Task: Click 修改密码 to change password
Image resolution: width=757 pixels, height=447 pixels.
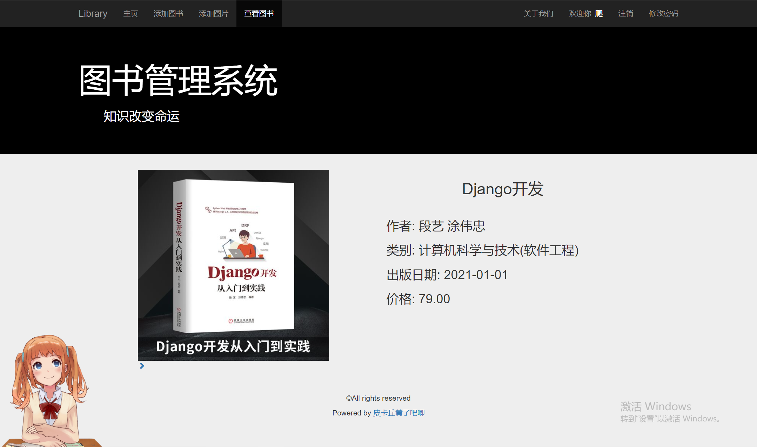Action: coord(663,14)
